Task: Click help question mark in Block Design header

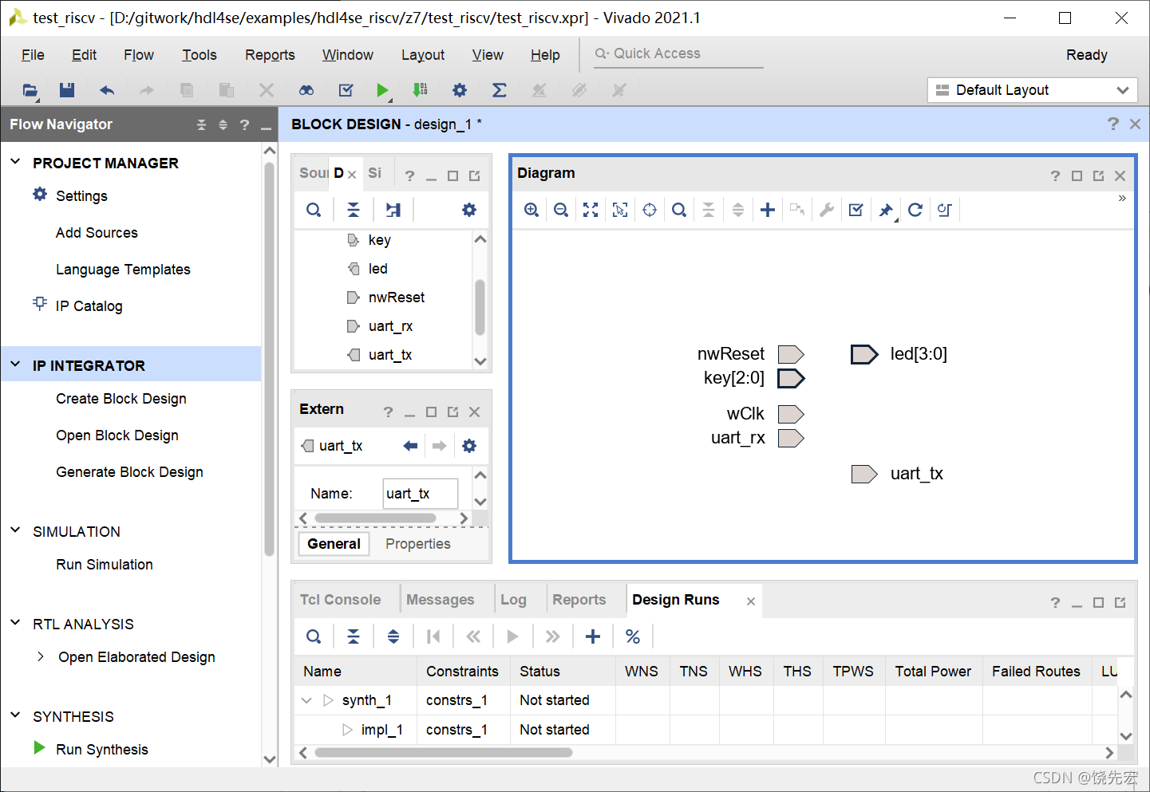Action: click(x=1113, y=124)
